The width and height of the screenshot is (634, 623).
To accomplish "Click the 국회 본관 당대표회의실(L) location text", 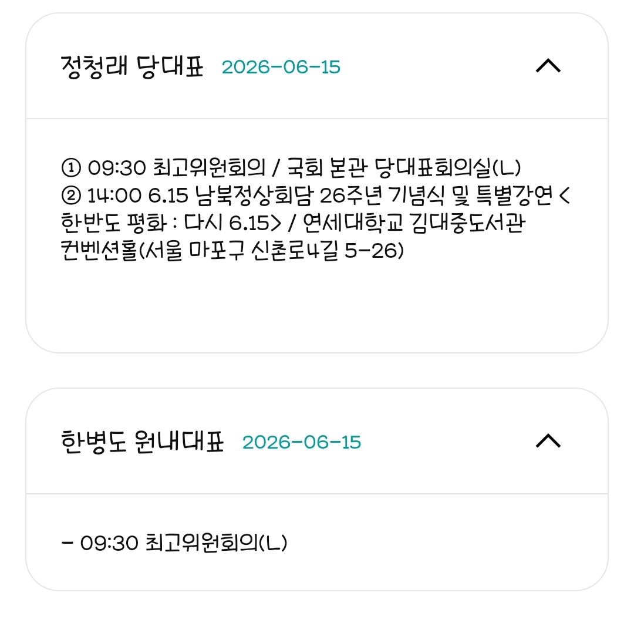I will (x=404, y=167).
